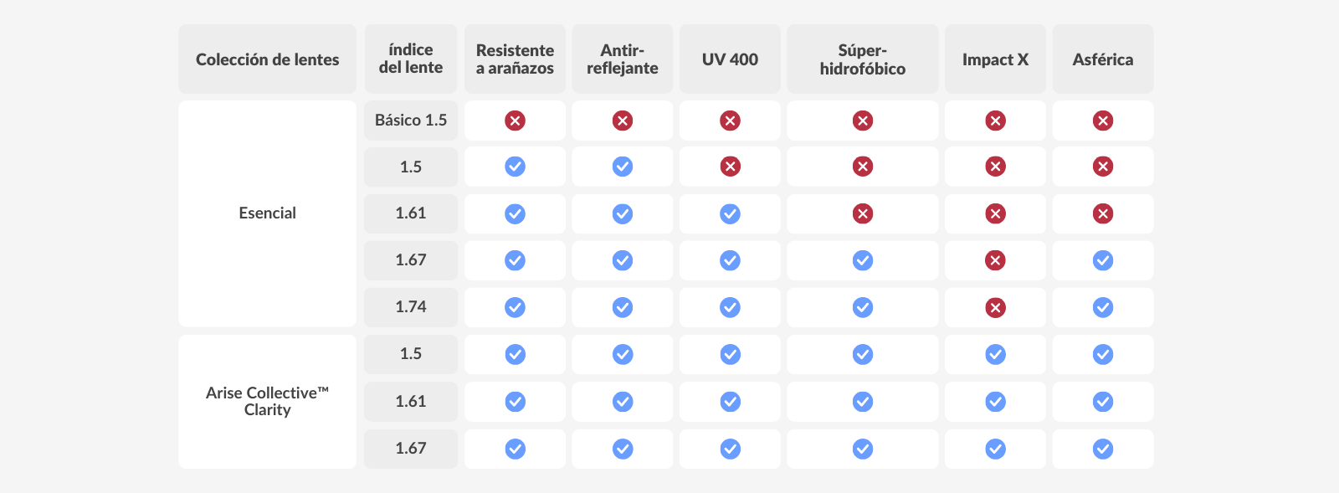Screen dimensions: 1339x493
Task: Click red X for Esencial 1.5 UV 400
Action: 730,167
